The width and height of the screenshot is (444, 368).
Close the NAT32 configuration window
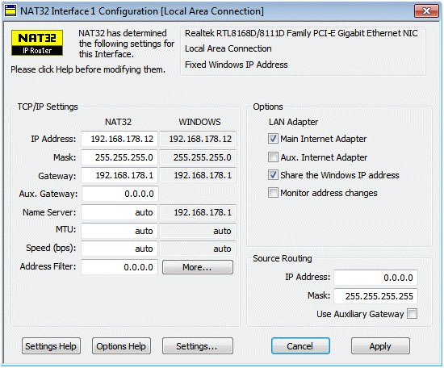click(426, 11)
